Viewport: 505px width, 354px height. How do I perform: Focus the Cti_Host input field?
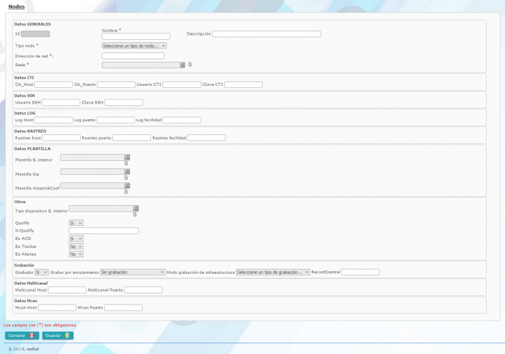click(x=54, y=85)
